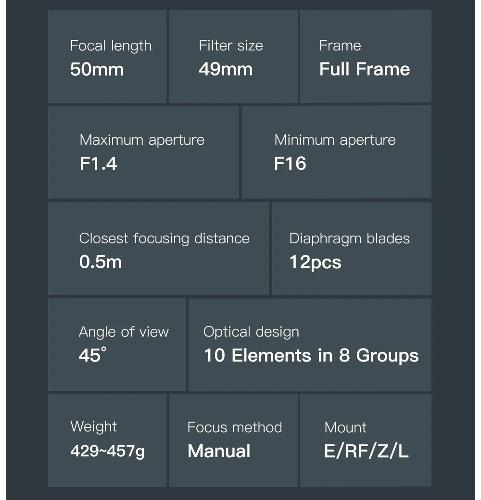Viewport: 481px width, 500px height.
Task: Select the Manual focus method value
Action: (219, 451)
